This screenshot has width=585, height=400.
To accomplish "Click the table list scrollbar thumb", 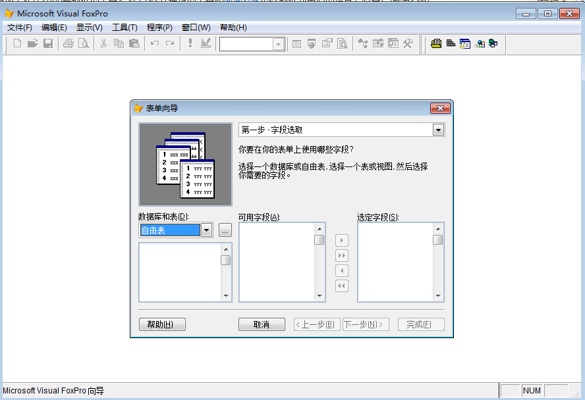I will [226, 260].
